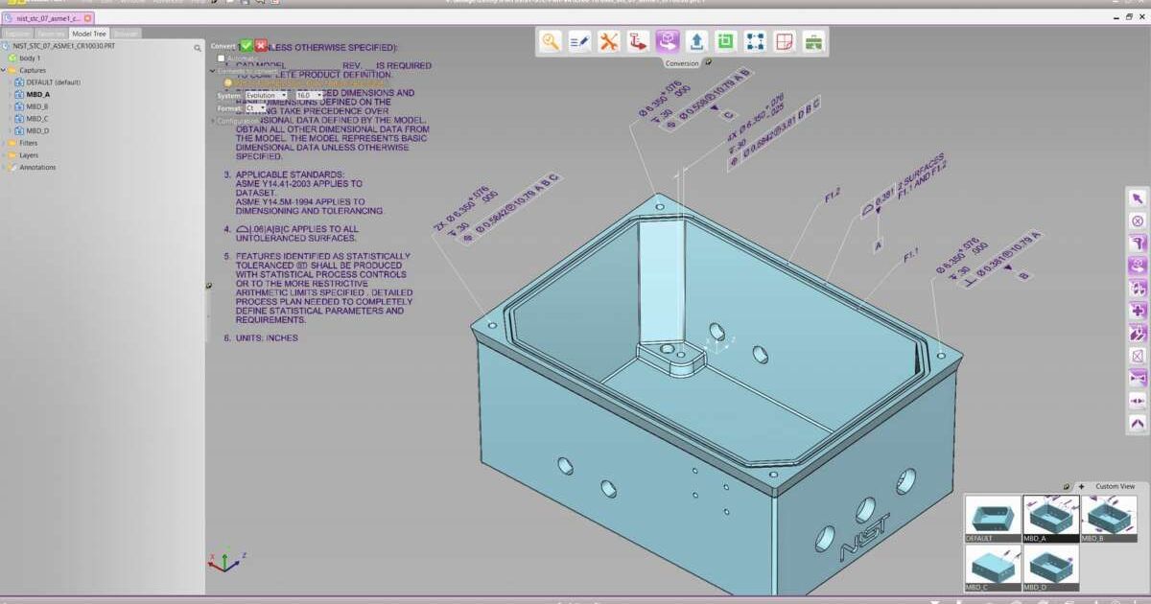Click the purple measure pencil icon
This screenshot has width=1151, height=604.
coord(1138,334)
